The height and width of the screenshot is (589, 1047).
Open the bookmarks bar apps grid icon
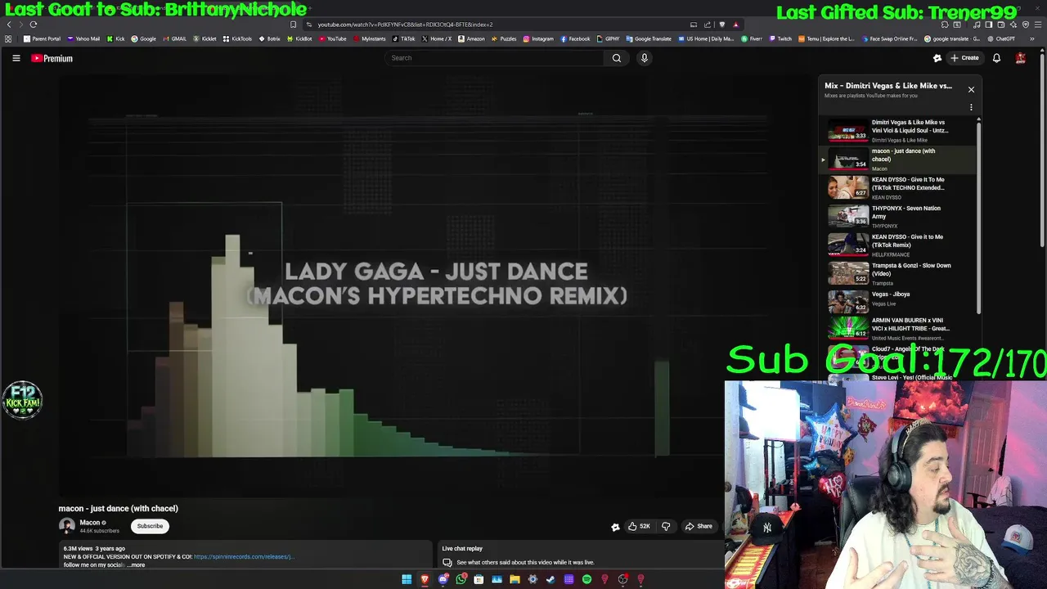[x=8, y=38]
